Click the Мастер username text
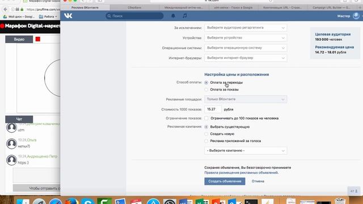 (x=344, y=16)
